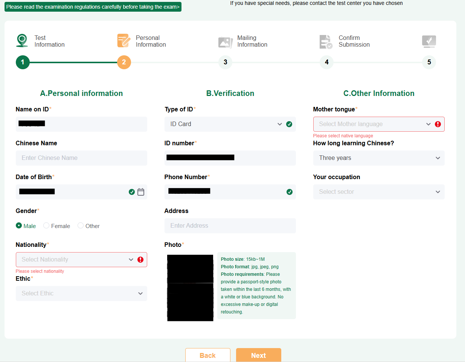
Task: Click the final step monitor checkmark icon
Action: tap(429, 41)
